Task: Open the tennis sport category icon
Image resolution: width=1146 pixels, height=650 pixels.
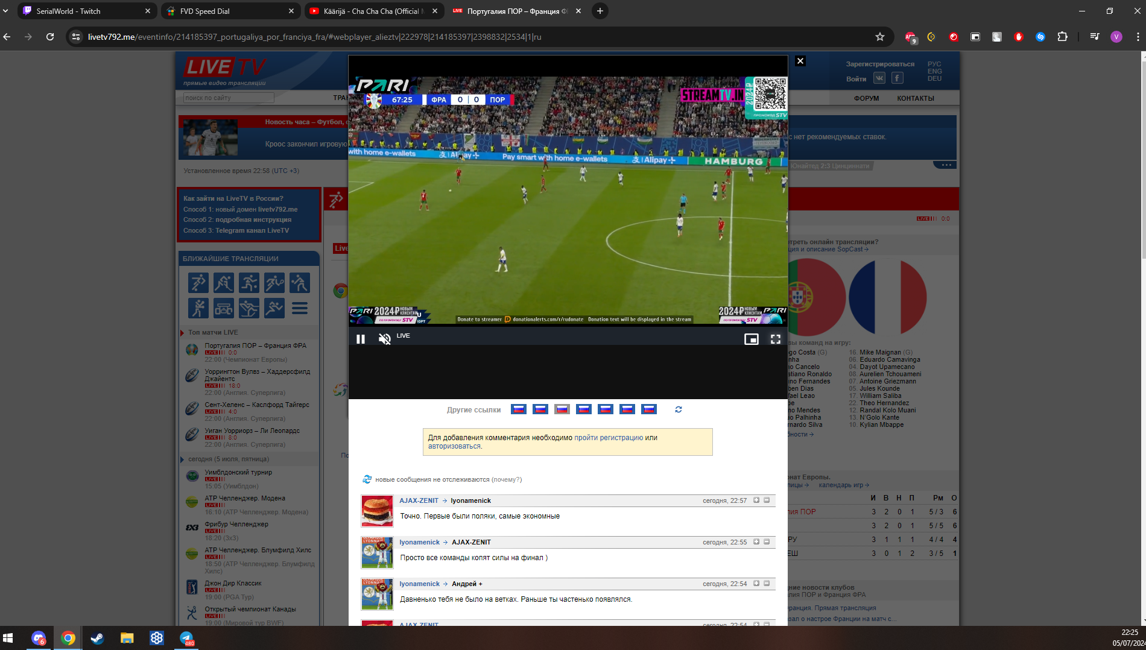Action: (274, 283)
